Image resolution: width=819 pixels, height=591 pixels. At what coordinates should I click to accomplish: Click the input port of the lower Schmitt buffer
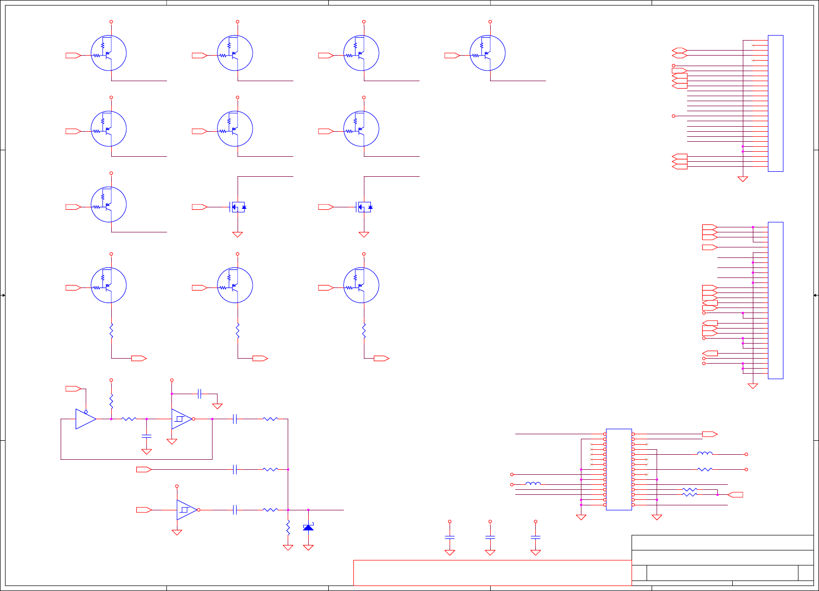pos(144,510)
